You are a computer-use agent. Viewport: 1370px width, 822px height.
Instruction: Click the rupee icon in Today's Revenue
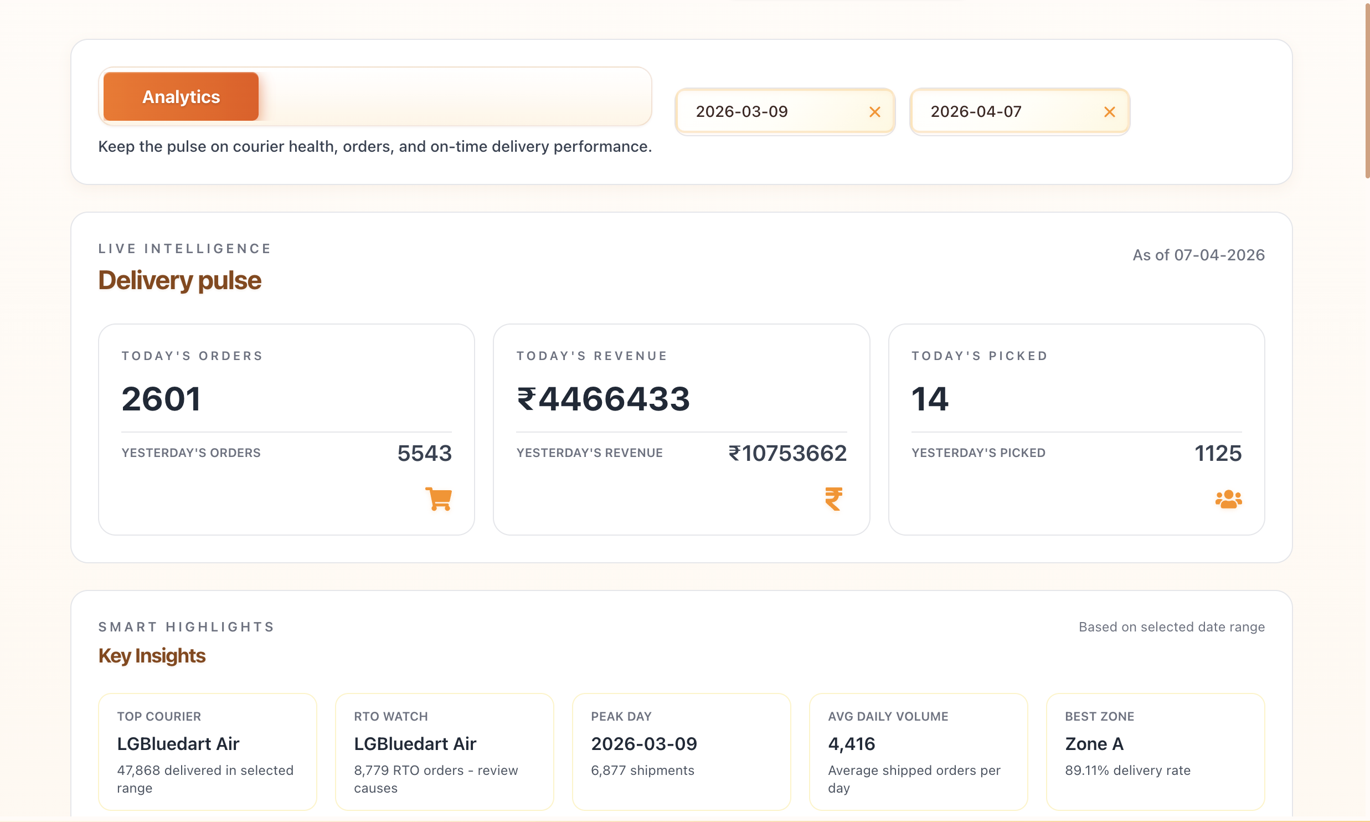tap(833, 499)
